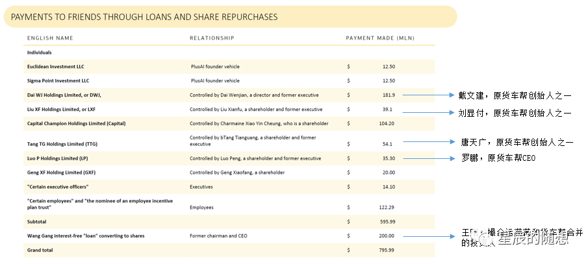The image size is (588, 264).
Task: Click the Luo P Holdings Limited name
Action: (x=60, y=158)
